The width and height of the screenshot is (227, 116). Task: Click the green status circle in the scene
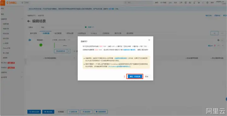tap(41, 45)
